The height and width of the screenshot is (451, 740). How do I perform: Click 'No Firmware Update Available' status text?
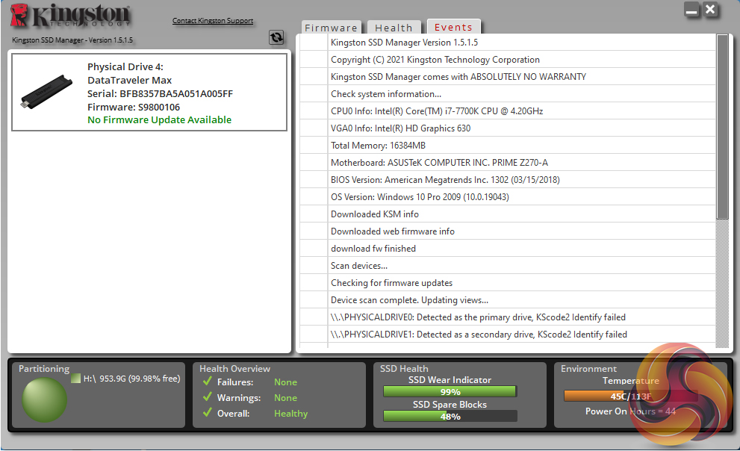coord(160,119)
